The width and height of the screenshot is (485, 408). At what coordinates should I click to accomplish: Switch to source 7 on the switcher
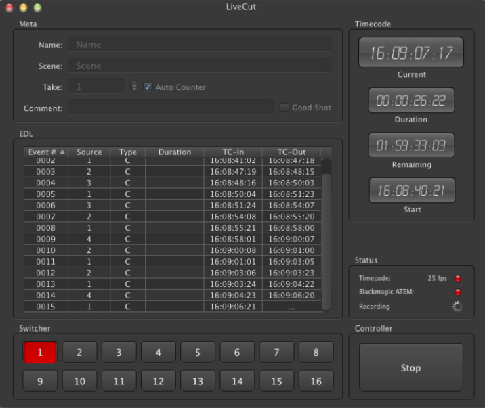click(x=276, y=352)
